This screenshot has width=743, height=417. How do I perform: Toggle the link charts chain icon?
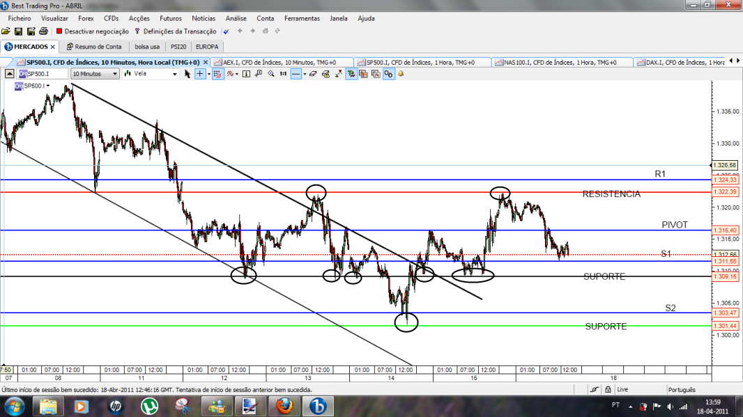pyautogui.click(x=388, y=74)
